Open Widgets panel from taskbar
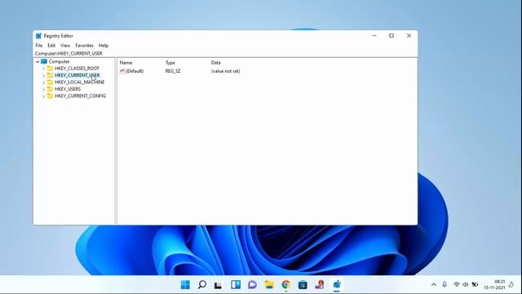 coord(236,285)
